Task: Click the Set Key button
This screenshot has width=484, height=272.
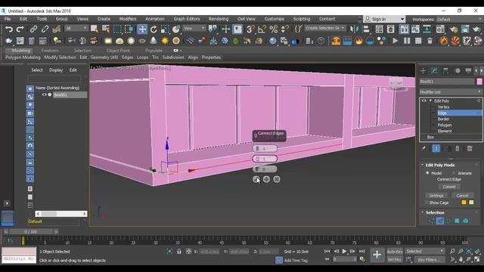Action: [x=395, y=260]
